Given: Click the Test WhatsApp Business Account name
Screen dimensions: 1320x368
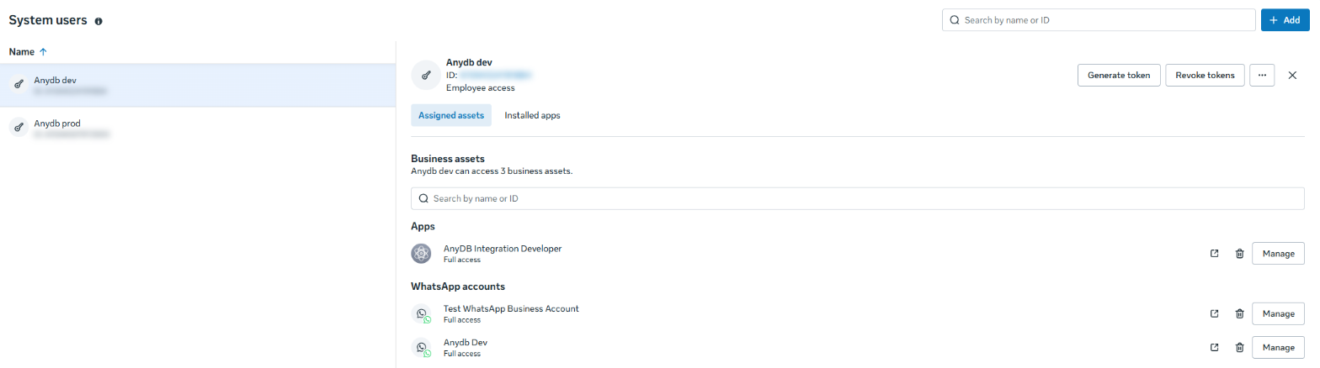Looking at the screenshot, I should tap(511, 308).
